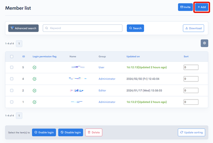Click Disable login for selected items
The image size is (213, 143).
coord(71,132)
